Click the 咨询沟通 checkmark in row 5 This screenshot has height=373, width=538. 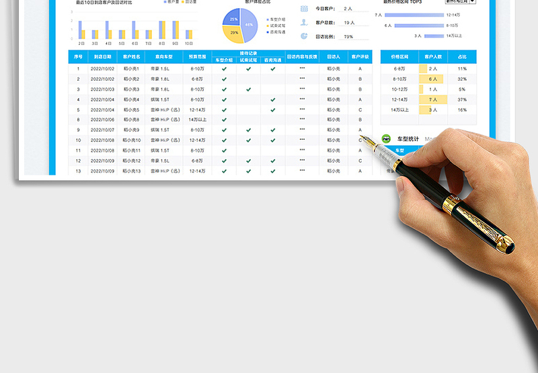click(272, 110)
